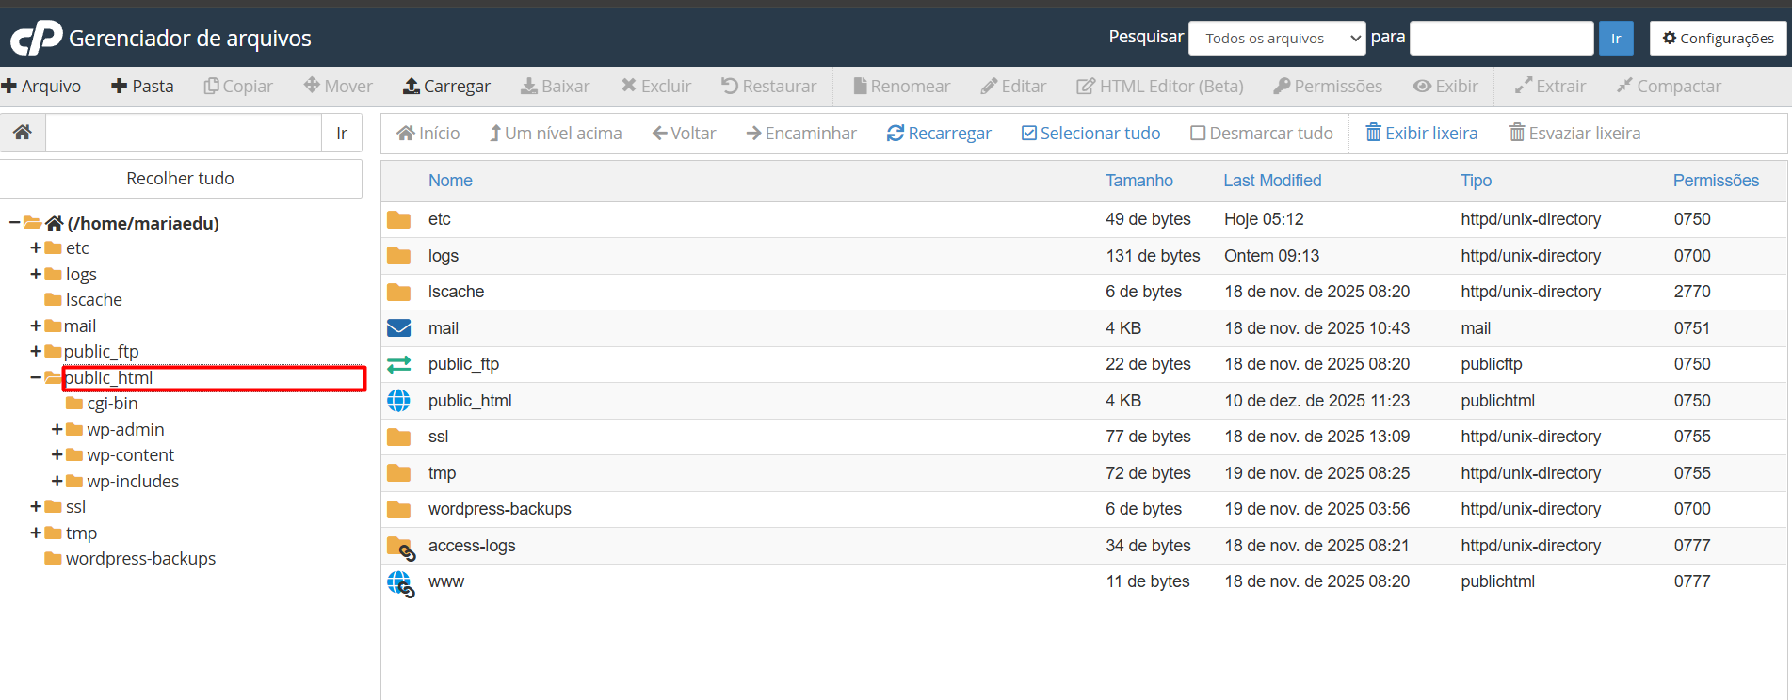Open the Configurações gear button
The height and width of the screenshot is (700, 1792).
(1719, 38)
